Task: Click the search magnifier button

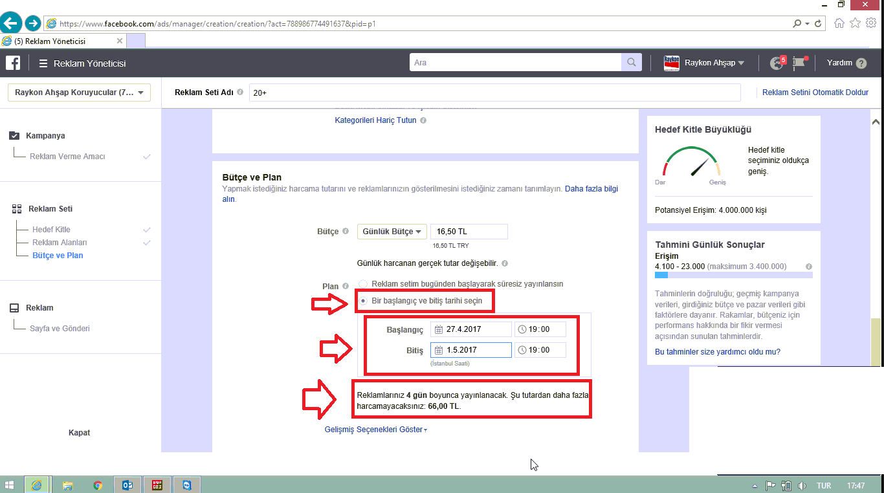Action: (x=630, y=63)
